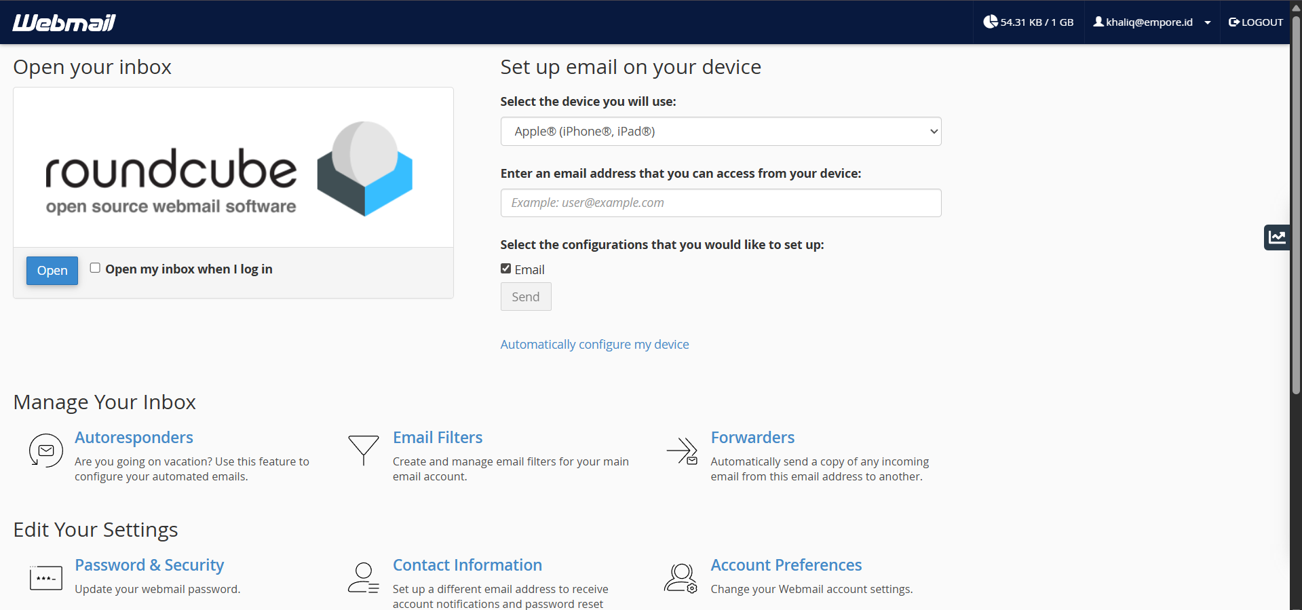Click the Account Preferences user-gear icon
Viewport: 1302px width, 610px height.
click(x=681, y=578)
